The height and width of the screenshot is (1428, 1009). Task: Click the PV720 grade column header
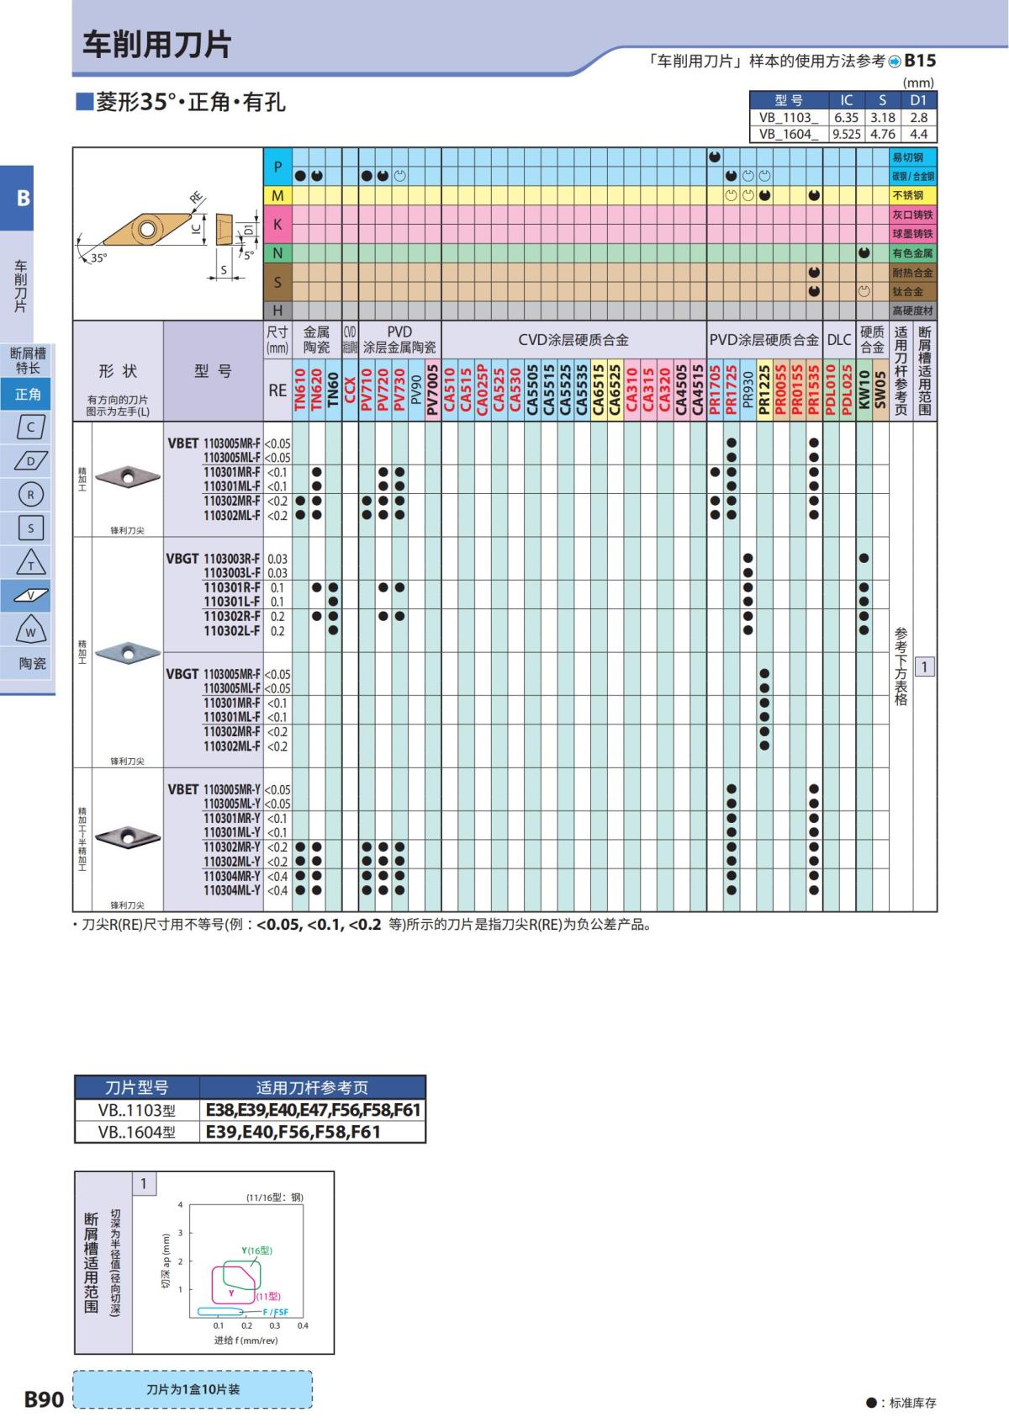(x=383, y=390)
